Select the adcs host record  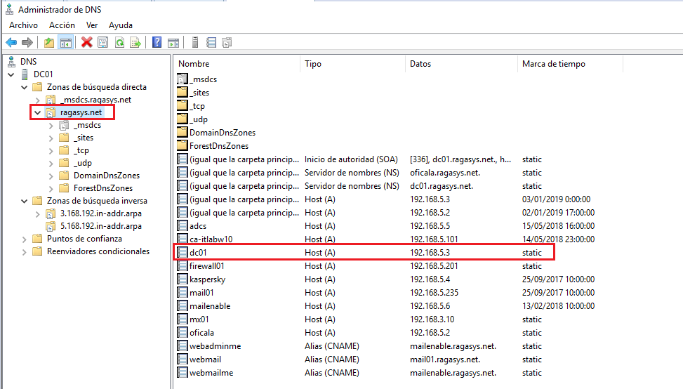198,225
